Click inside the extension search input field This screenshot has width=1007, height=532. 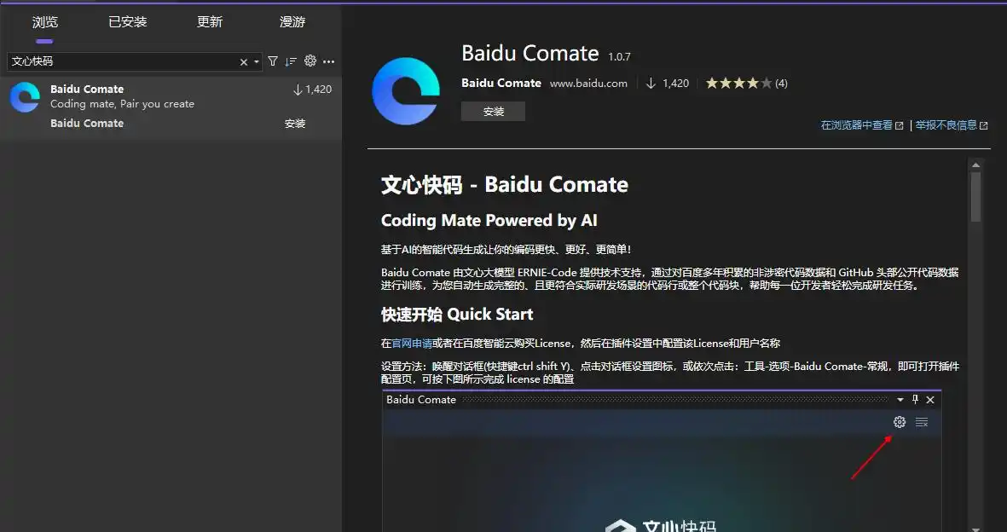pos(119,62)
